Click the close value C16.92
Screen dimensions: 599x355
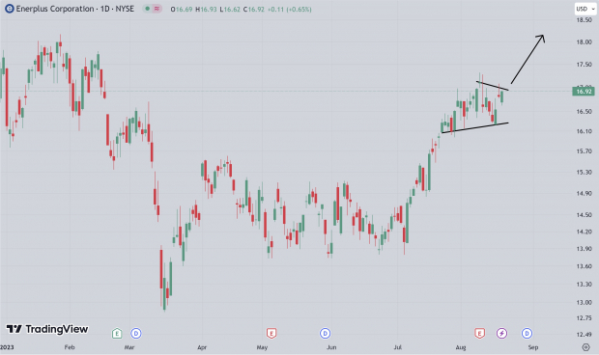point(254,9)
